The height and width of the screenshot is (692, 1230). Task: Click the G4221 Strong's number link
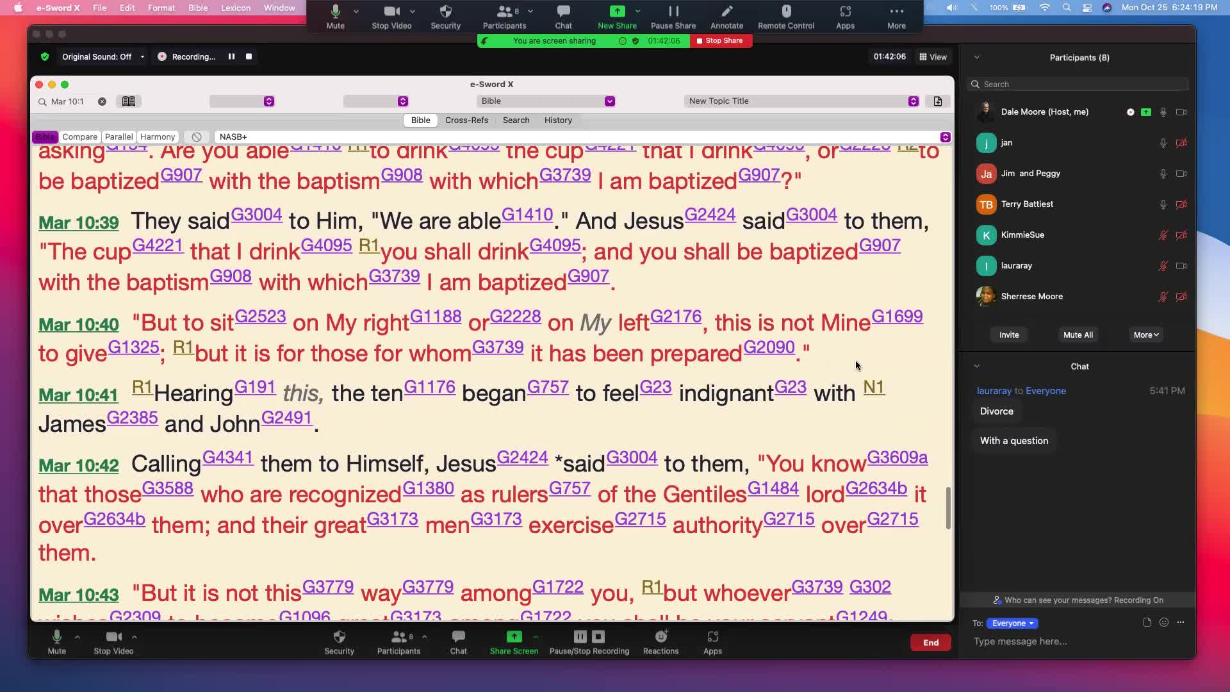[157, 245]
